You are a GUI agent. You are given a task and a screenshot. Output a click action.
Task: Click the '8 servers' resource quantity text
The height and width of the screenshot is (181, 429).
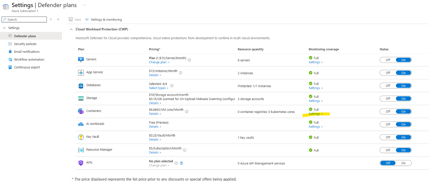[244, 60]
